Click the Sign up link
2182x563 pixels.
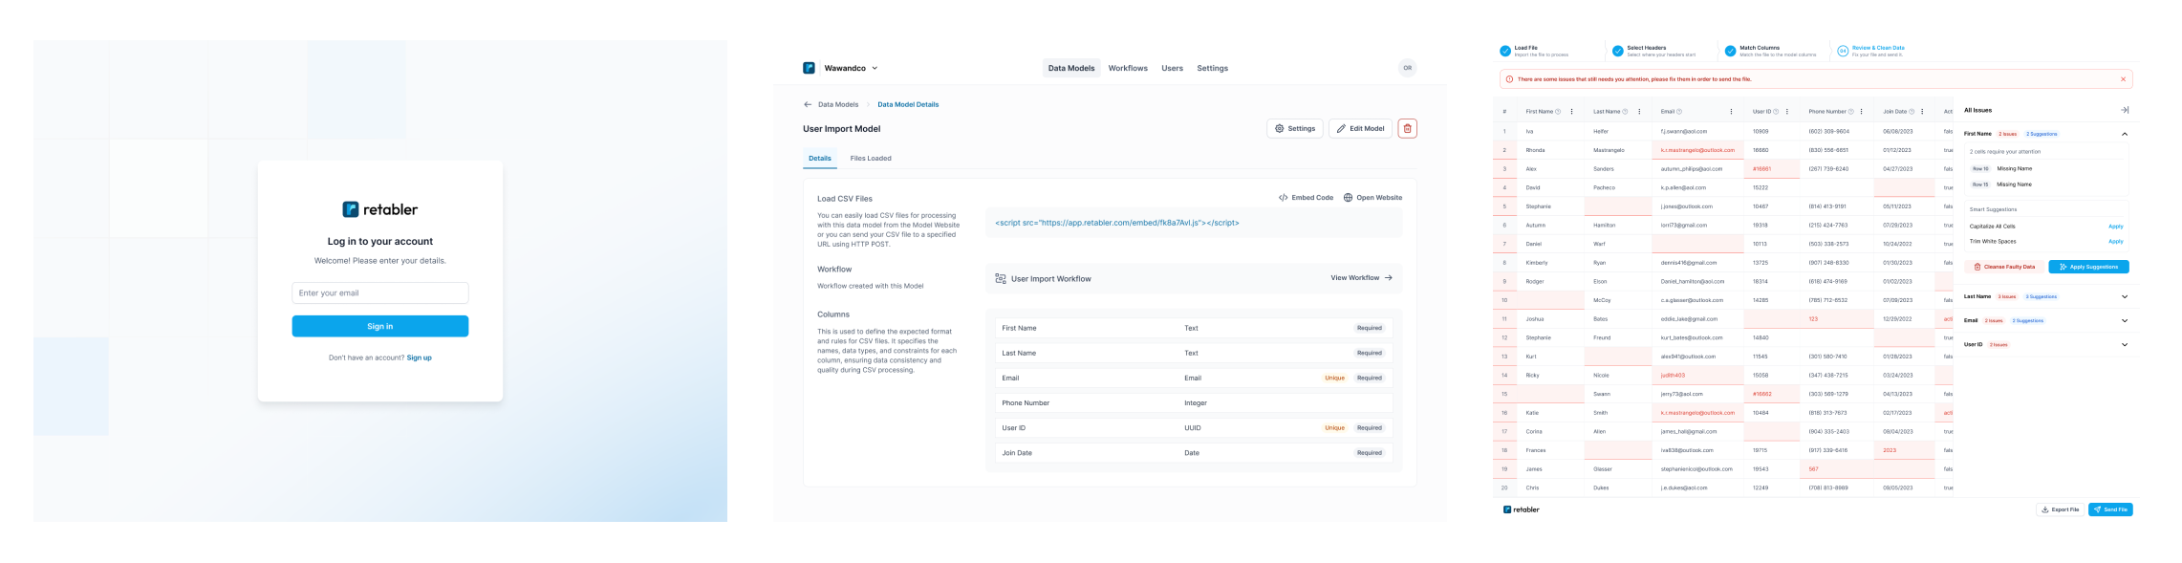(x=420, y=357)
